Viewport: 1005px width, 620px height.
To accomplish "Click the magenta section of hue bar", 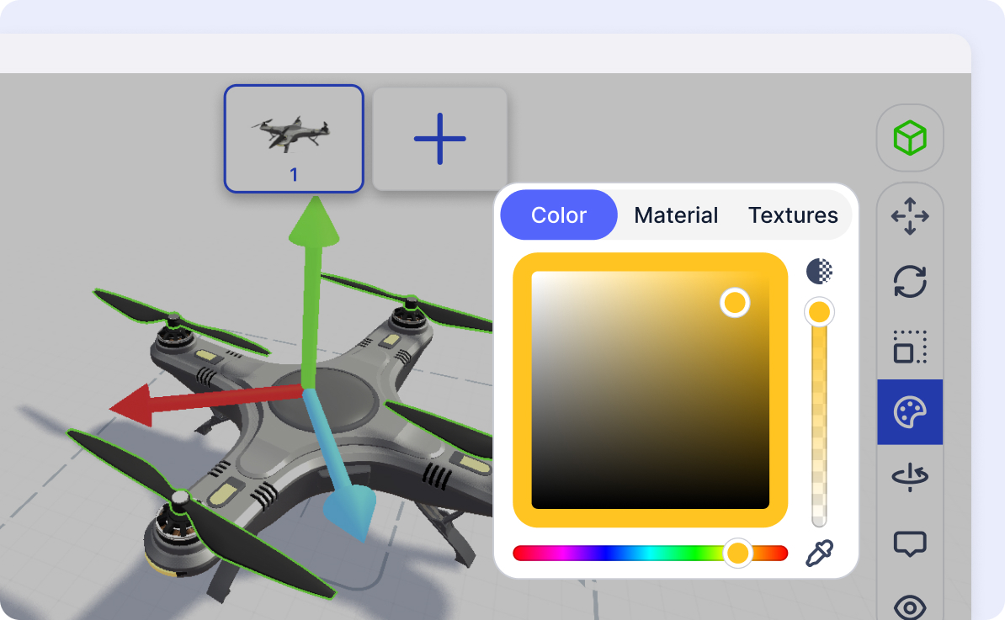I will click(x=564, y=553).
